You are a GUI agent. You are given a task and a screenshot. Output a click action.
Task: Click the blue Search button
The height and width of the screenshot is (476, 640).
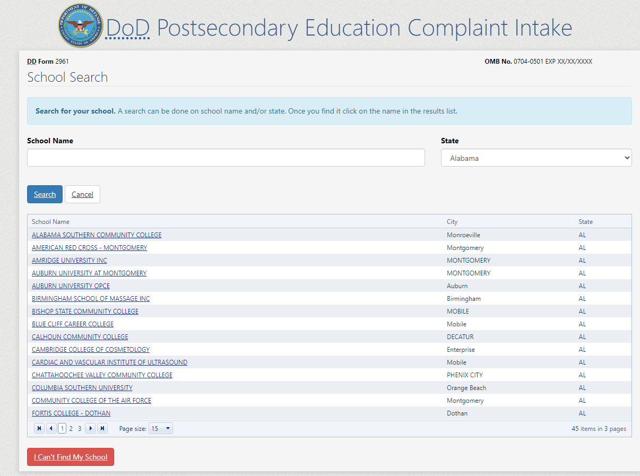(x=45, y=194)
